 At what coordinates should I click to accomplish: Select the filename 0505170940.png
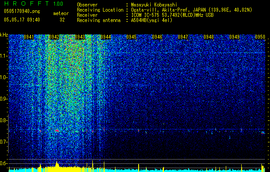22,12
